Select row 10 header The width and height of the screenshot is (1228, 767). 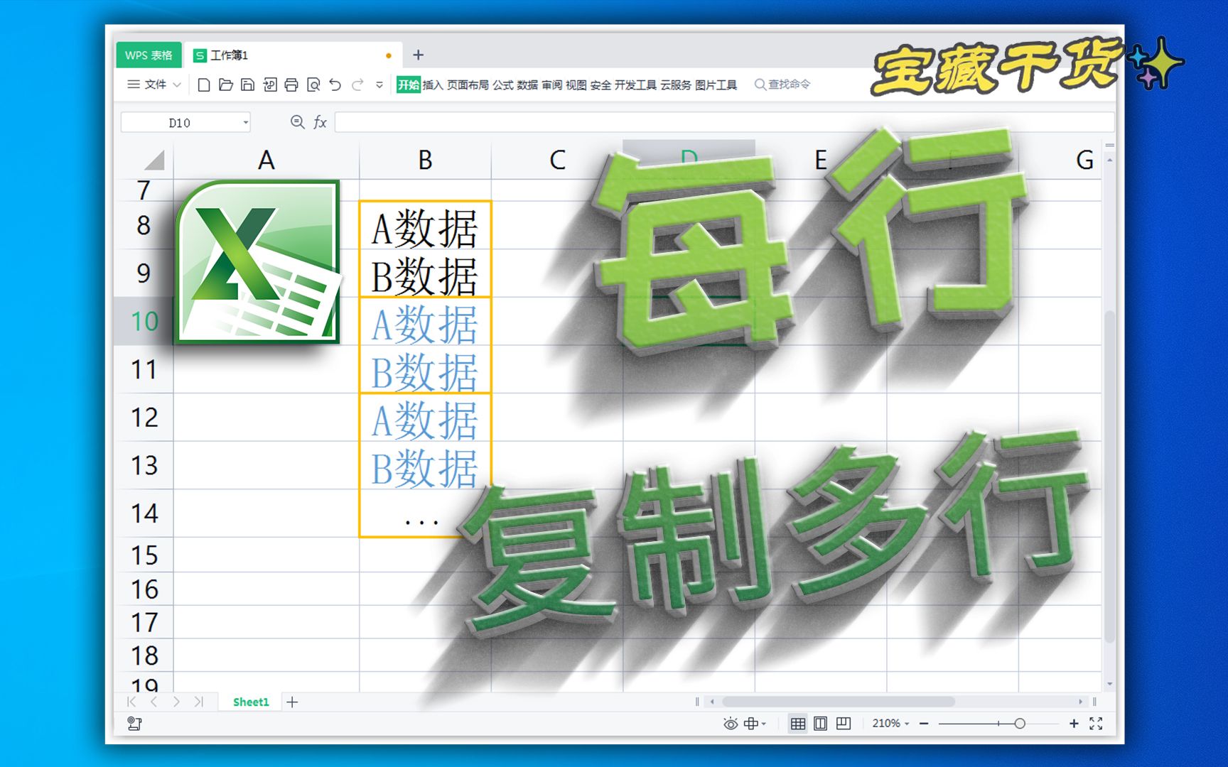pos(144,321)
